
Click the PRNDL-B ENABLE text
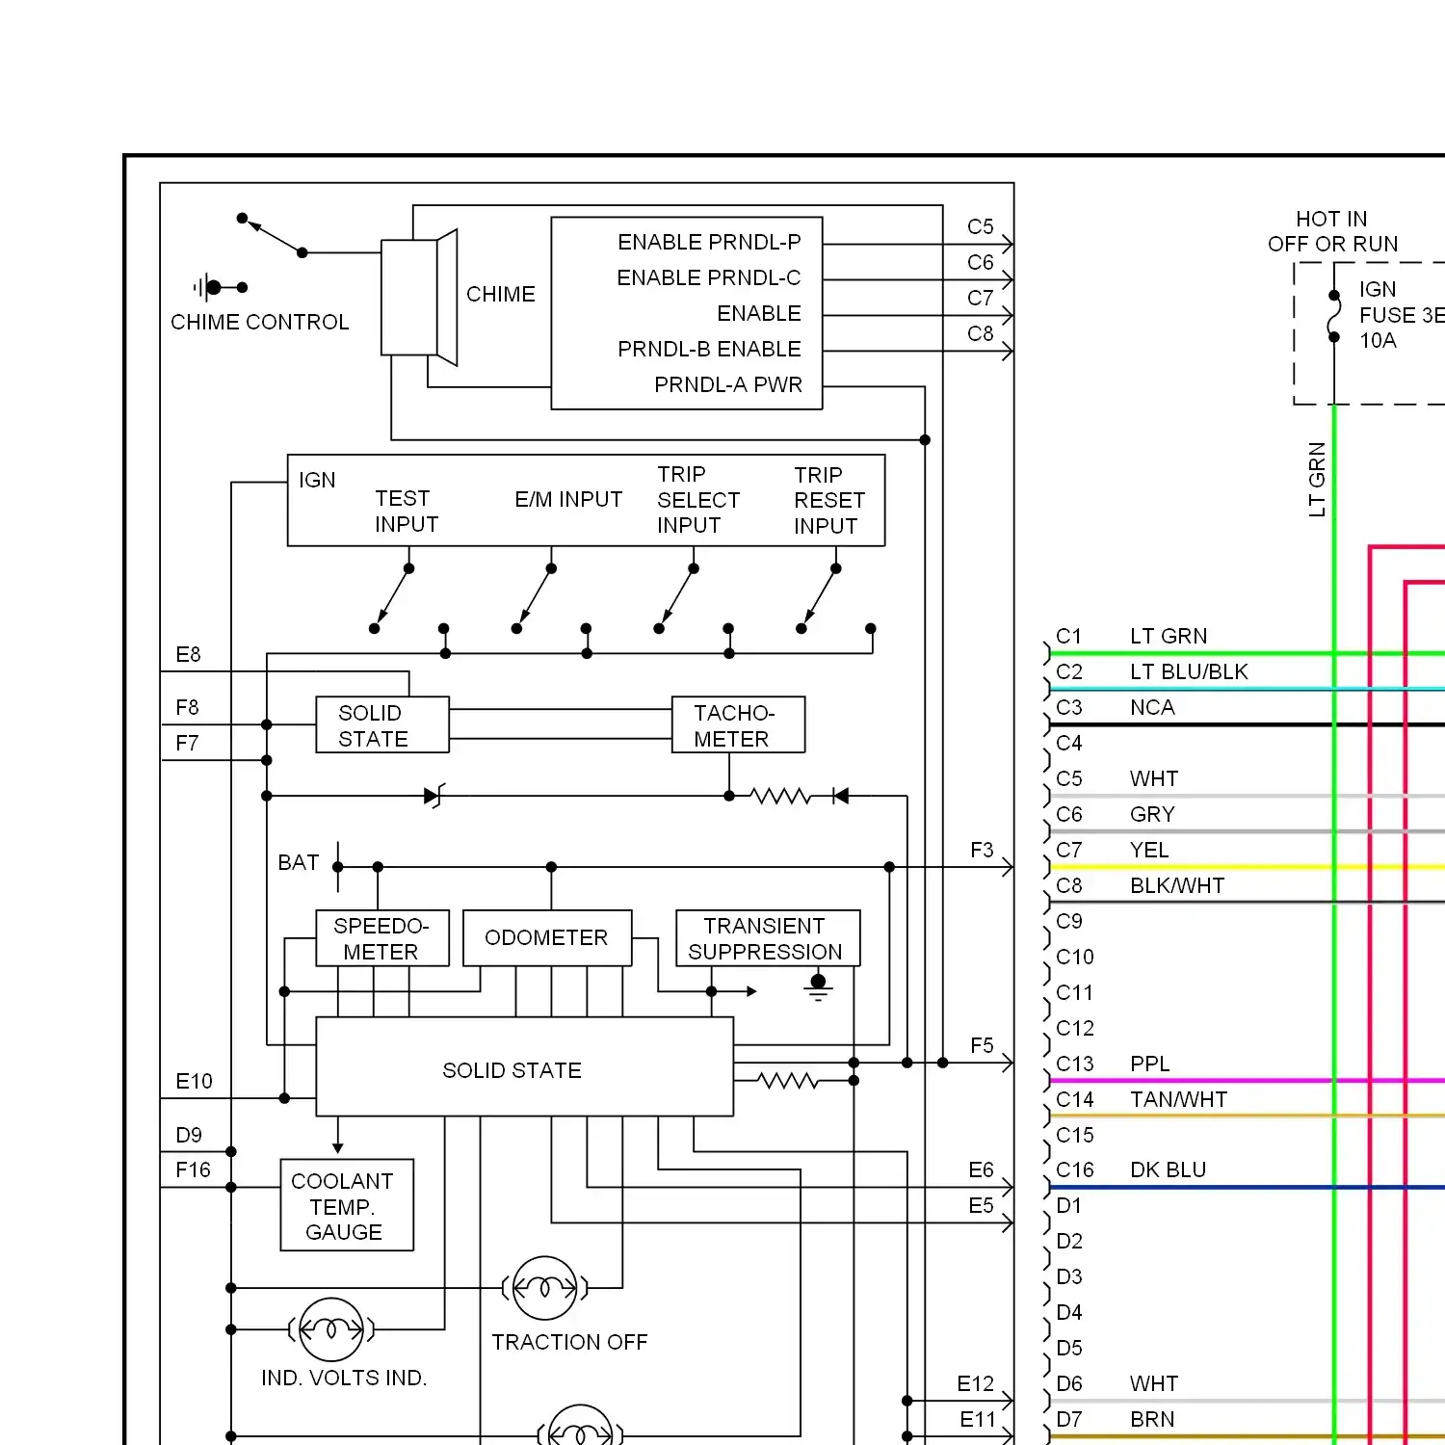point(709,349)
